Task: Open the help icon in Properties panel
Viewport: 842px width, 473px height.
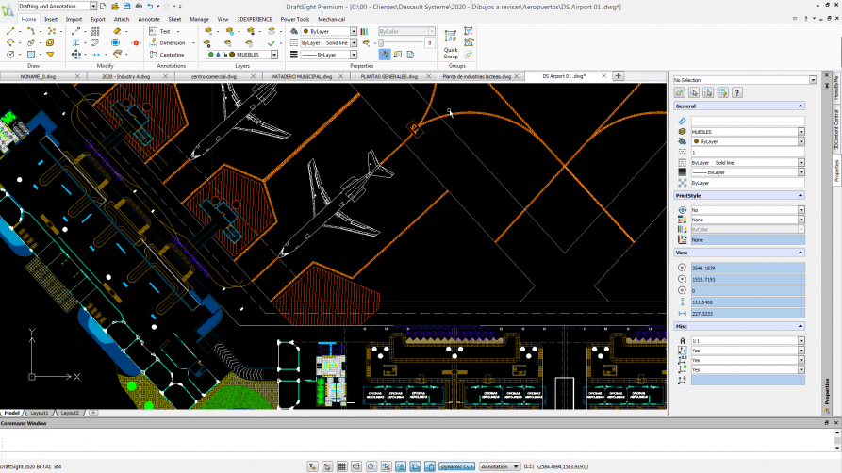Action: [737, 92]
